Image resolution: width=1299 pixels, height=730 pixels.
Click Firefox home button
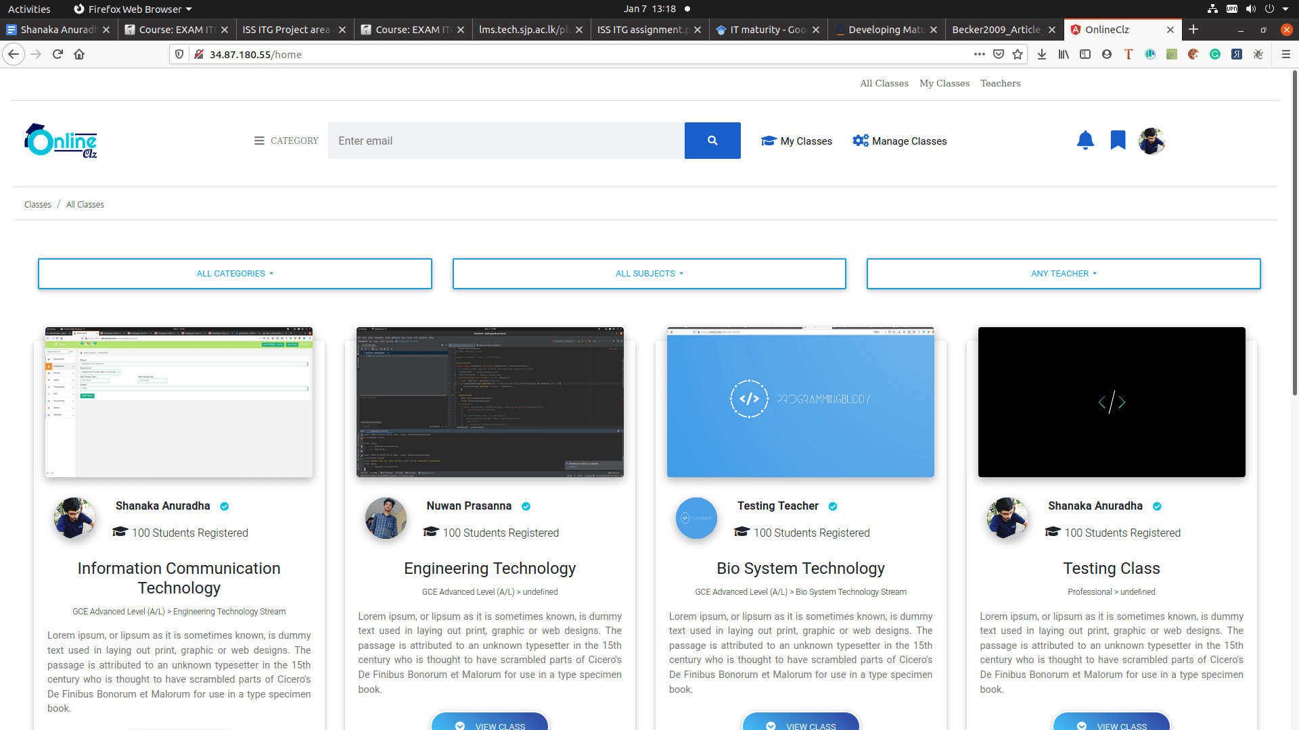(79, 54)
